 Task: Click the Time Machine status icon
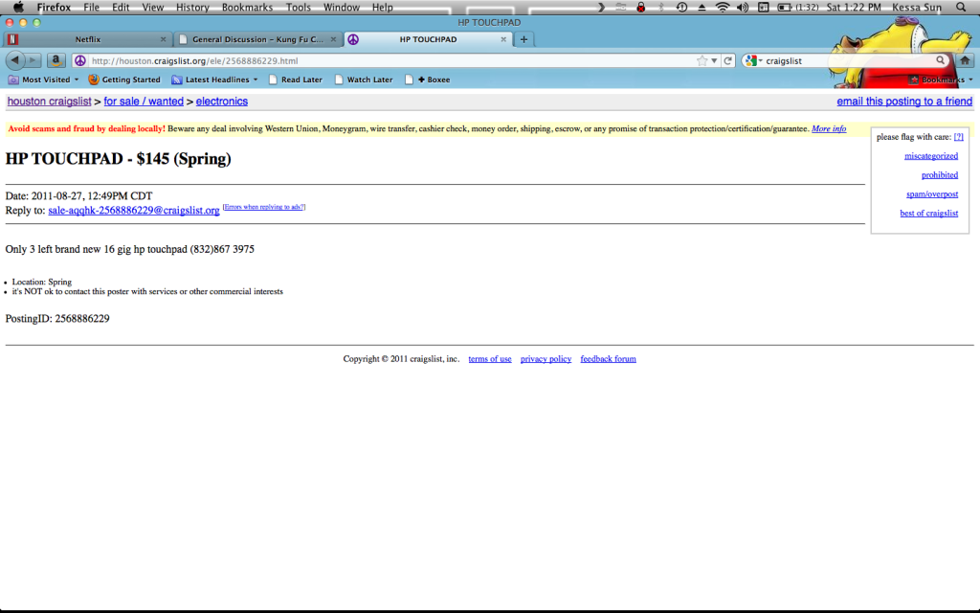[681, 7]
